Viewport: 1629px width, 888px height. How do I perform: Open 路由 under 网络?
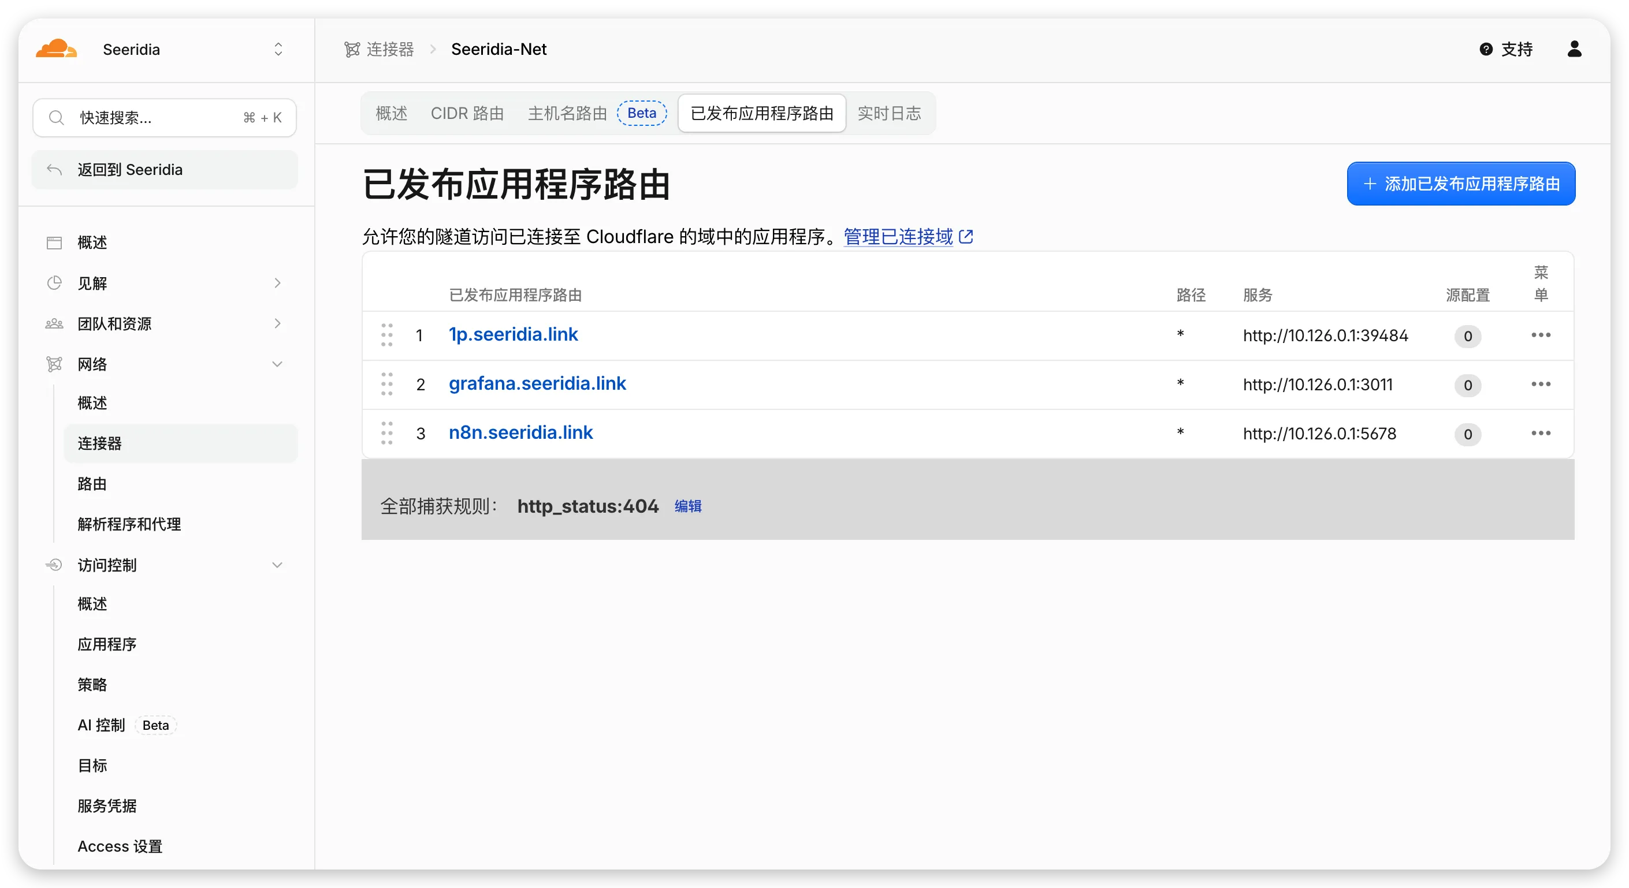coord(92,484)
